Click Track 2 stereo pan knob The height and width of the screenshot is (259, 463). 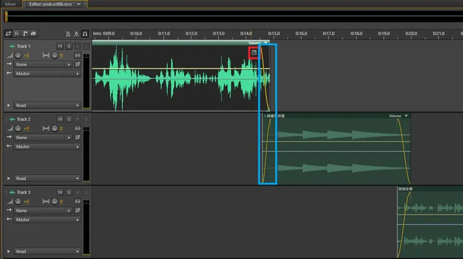[x=54, y=128]
